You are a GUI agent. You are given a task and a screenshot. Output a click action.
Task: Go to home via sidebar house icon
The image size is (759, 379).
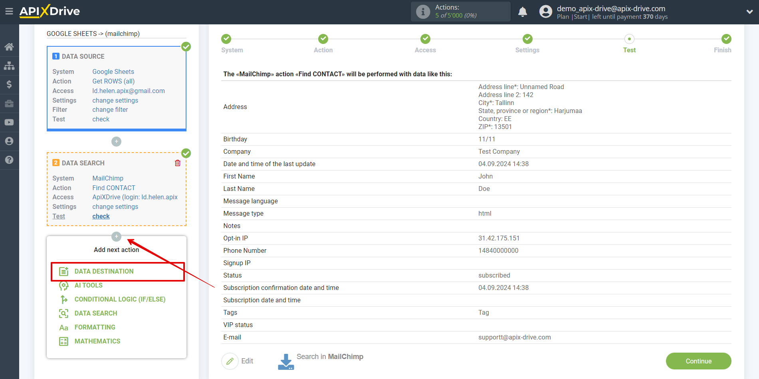point(9,47)
